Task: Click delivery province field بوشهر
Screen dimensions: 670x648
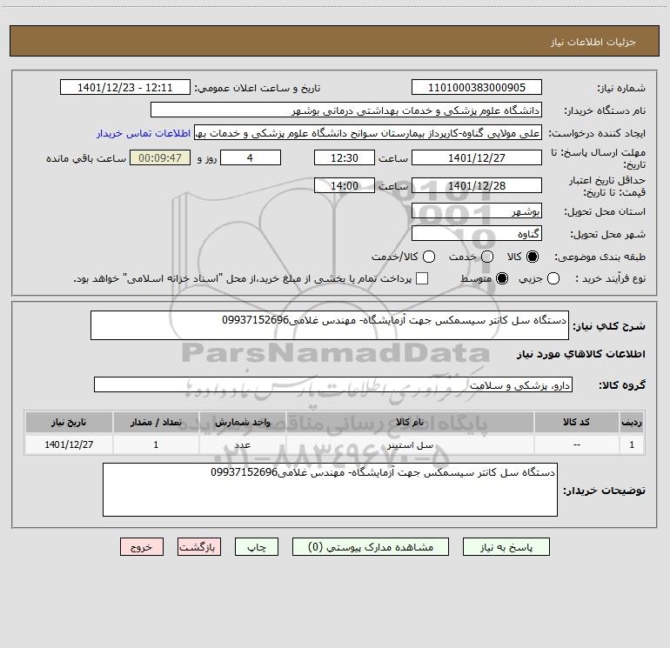Action: coord(477,210)
